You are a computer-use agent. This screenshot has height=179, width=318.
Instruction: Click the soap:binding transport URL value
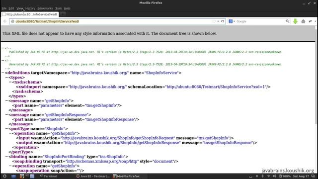(x=102, y=161)
